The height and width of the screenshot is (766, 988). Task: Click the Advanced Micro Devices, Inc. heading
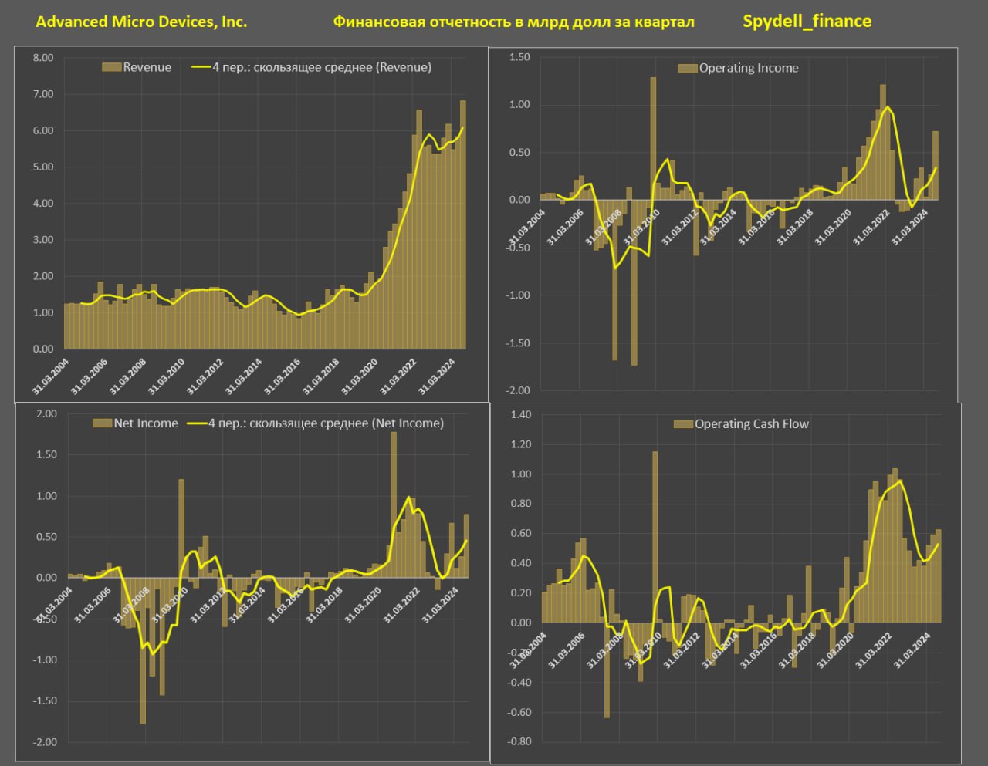click(x=141, y=22)
